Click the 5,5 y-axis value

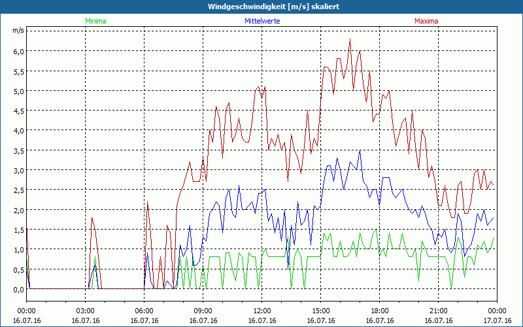pos(19,71)
